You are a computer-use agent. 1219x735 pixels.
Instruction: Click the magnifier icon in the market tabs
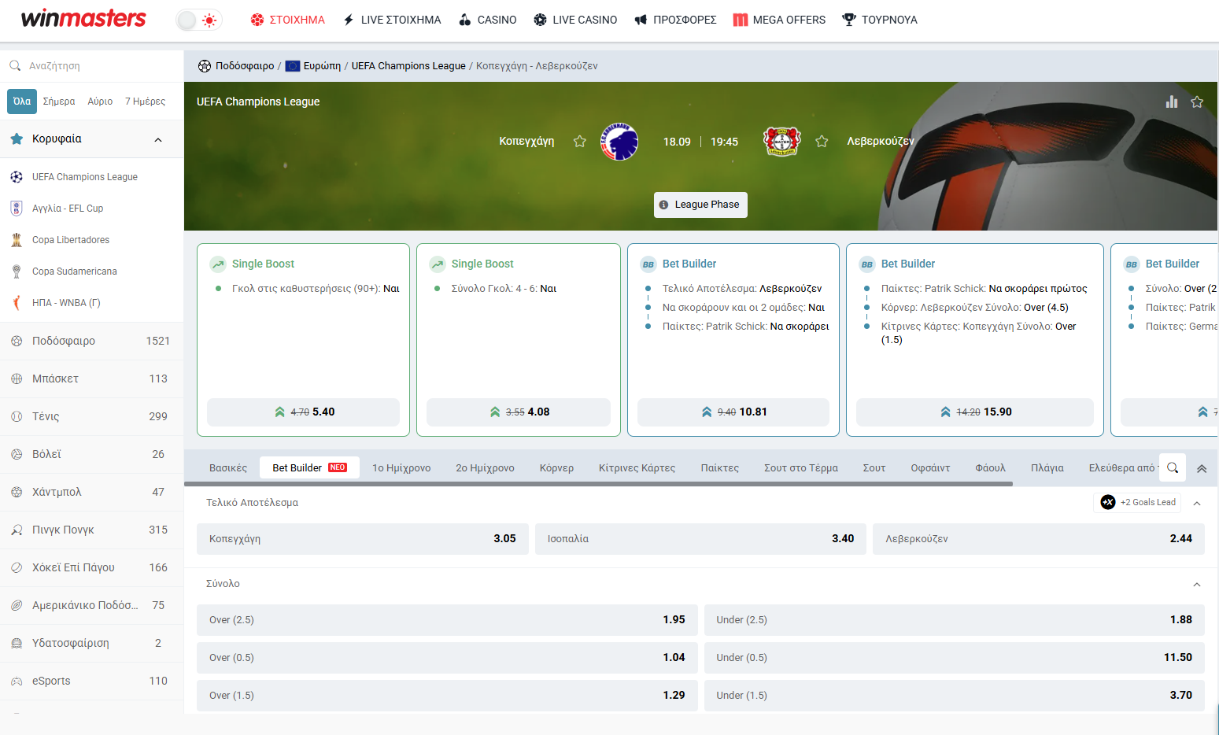click(x=1172, y=467)
